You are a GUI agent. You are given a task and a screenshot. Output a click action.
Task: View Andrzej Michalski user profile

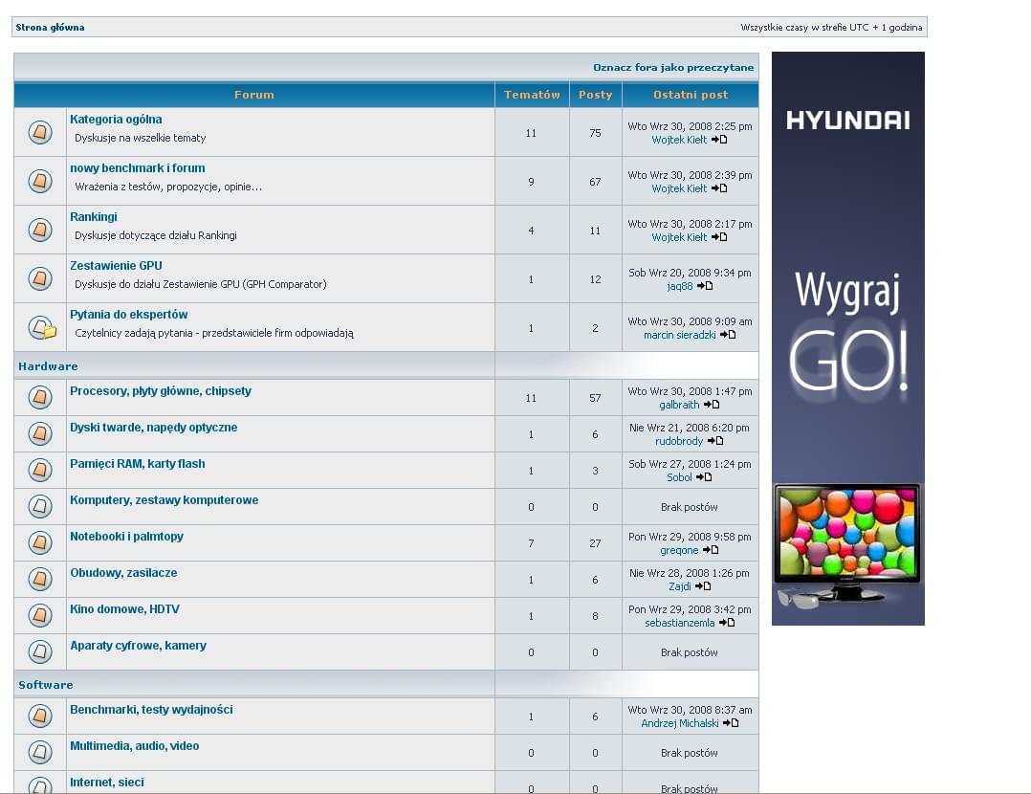click(680, 723)
